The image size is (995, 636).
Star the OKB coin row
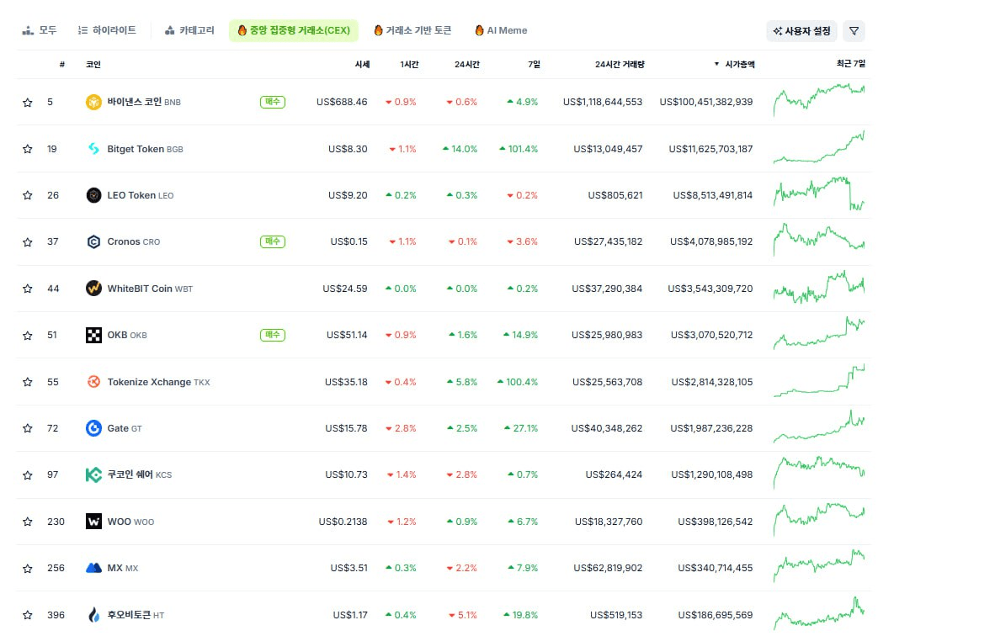(x=27, y=336)
